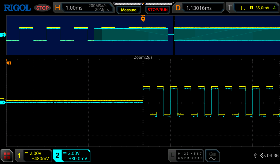Click the orange D delay icon
The width and height of the screenshot is (280, 164).
point(178,8)
